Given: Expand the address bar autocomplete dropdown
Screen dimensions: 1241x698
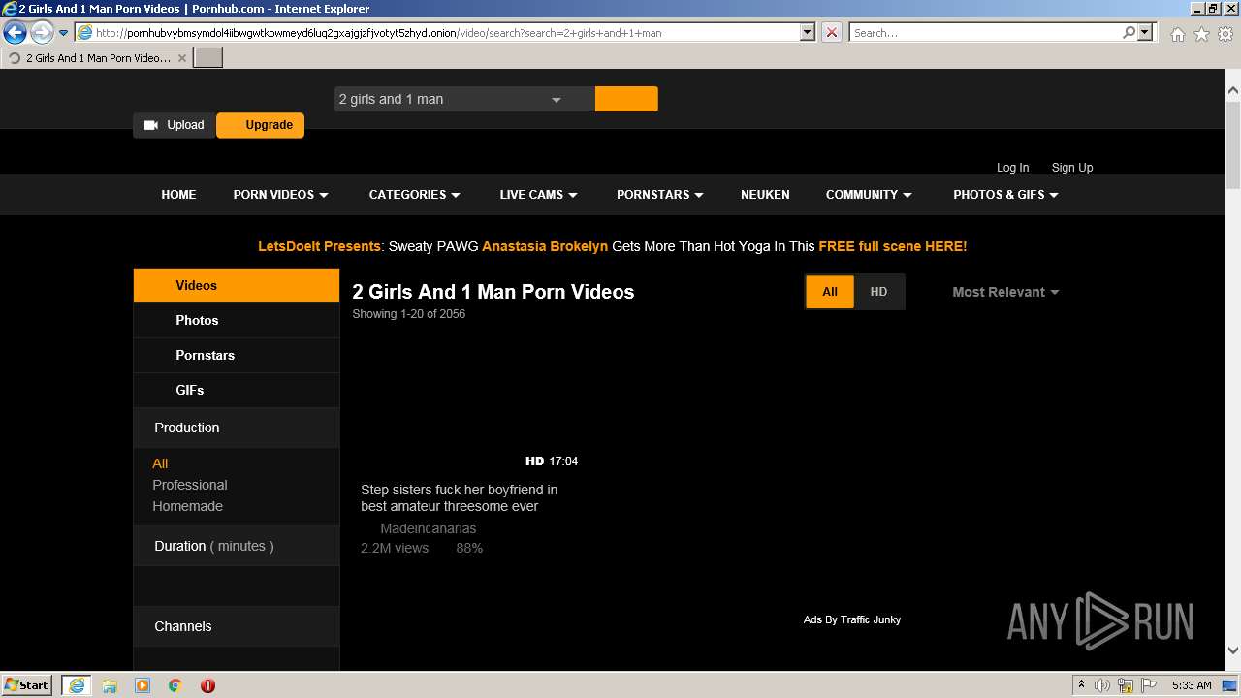Looking at the screenshot, I should (807, 32).
